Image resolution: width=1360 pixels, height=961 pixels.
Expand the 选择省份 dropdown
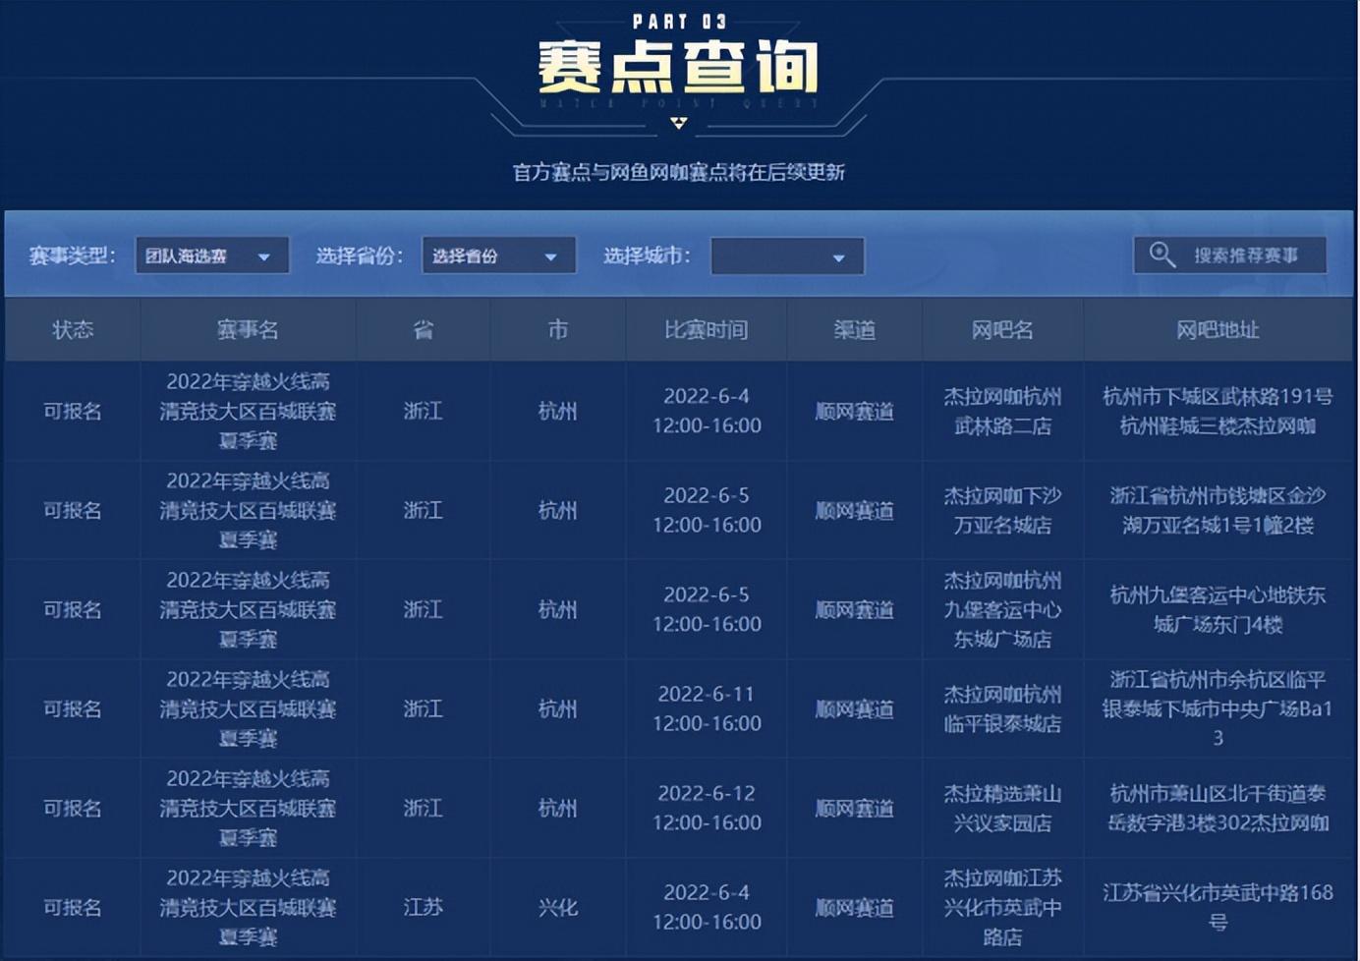coord(498,256)
